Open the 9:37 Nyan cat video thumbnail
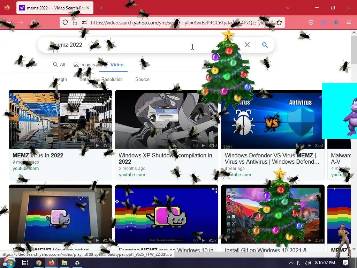357x268 pixels. (166, 214)
